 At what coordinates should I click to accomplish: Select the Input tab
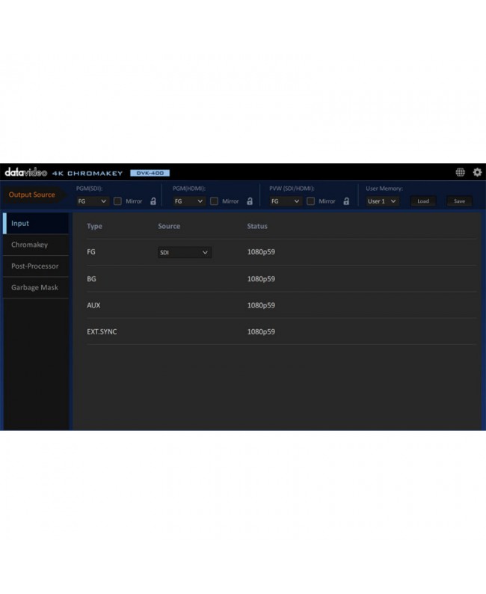[36, 223]
